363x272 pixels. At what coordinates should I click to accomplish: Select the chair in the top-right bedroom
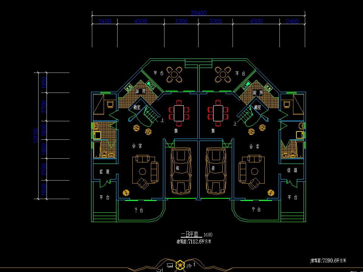287,105
